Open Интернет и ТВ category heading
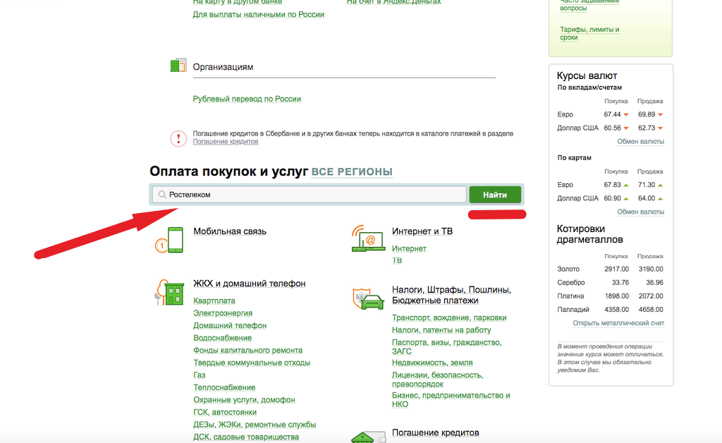This screenshot has width=722, height=443. (x=422, y=231)
